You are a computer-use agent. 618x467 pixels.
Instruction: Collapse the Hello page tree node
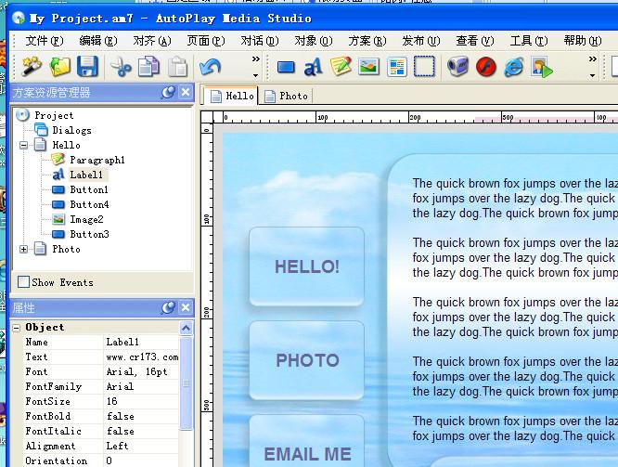click(24, 146)
